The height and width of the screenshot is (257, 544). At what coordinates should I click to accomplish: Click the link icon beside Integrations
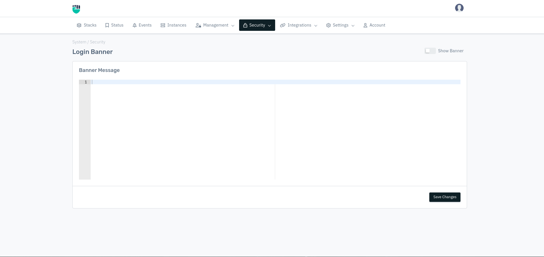coord(283,25)
